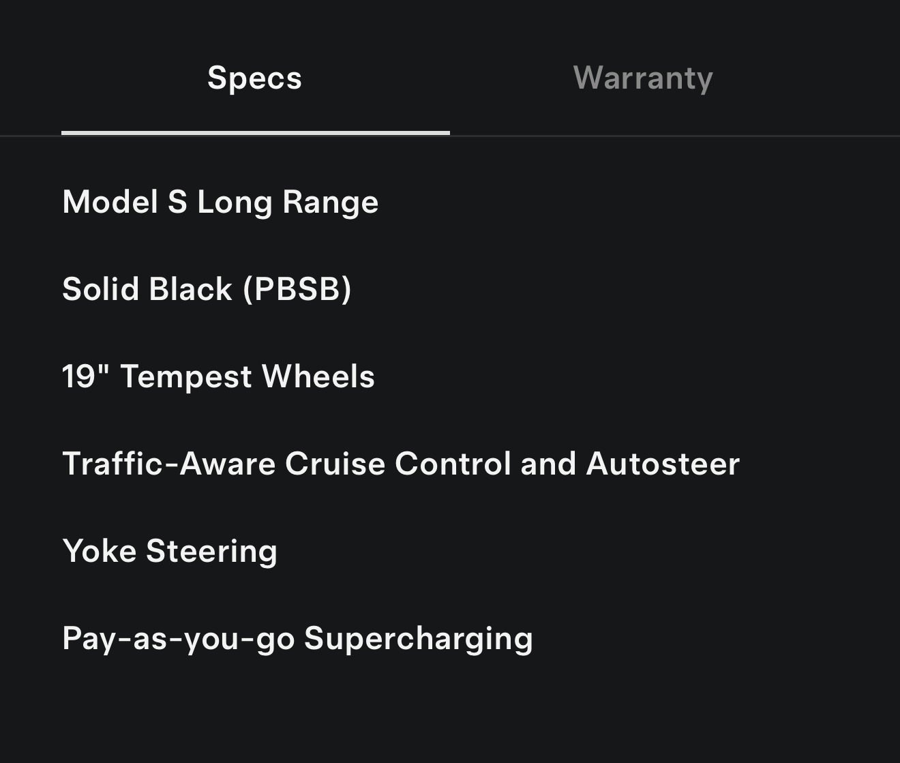Viewport: 900px width, 763px height.
Task: Click the words Long Range
Action: [287, 202]
